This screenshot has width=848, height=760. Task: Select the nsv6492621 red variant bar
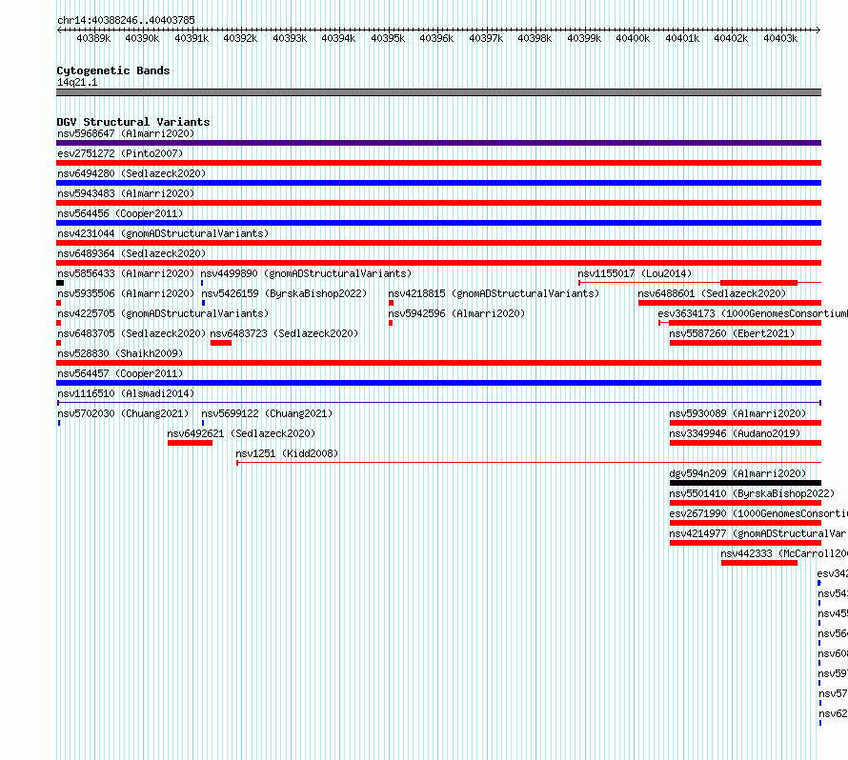pos(190,443)
